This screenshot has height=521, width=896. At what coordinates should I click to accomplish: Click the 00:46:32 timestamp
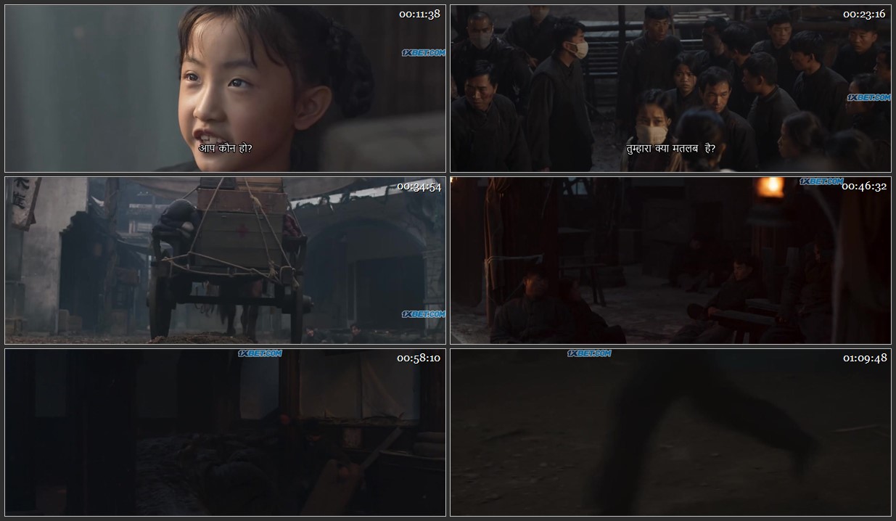[x=865, y=186]
